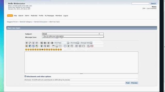The image size is (165, 92).
Task: Open the Change Color dropdown
Action: [86, 43]
